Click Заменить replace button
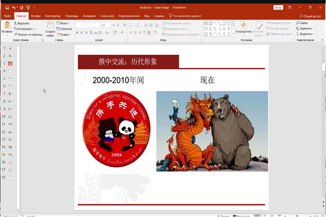The width and height of the screenshot is (326, 217). click(305, 28)
